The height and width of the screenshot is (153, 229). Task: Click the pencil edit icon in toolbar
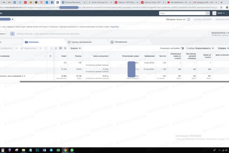coord(22,48)
